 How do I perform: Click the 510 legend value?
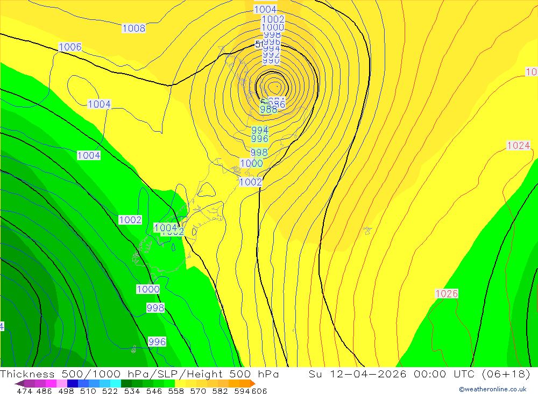88,391
